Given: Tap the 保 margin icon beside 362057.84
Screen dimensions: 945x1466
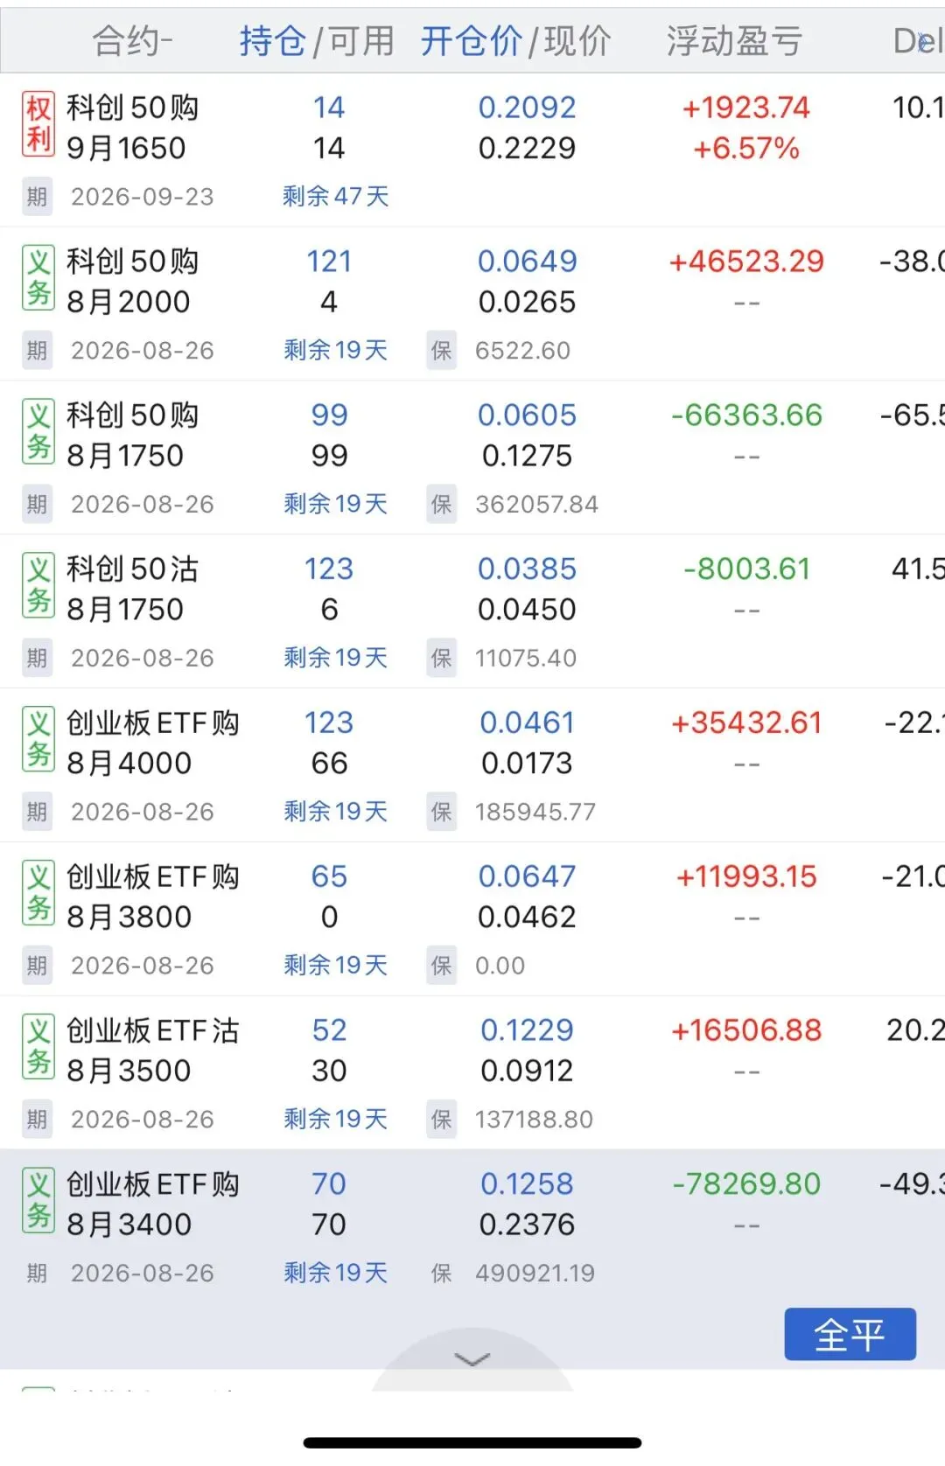Looking at the screenshot, I should 442,505.
